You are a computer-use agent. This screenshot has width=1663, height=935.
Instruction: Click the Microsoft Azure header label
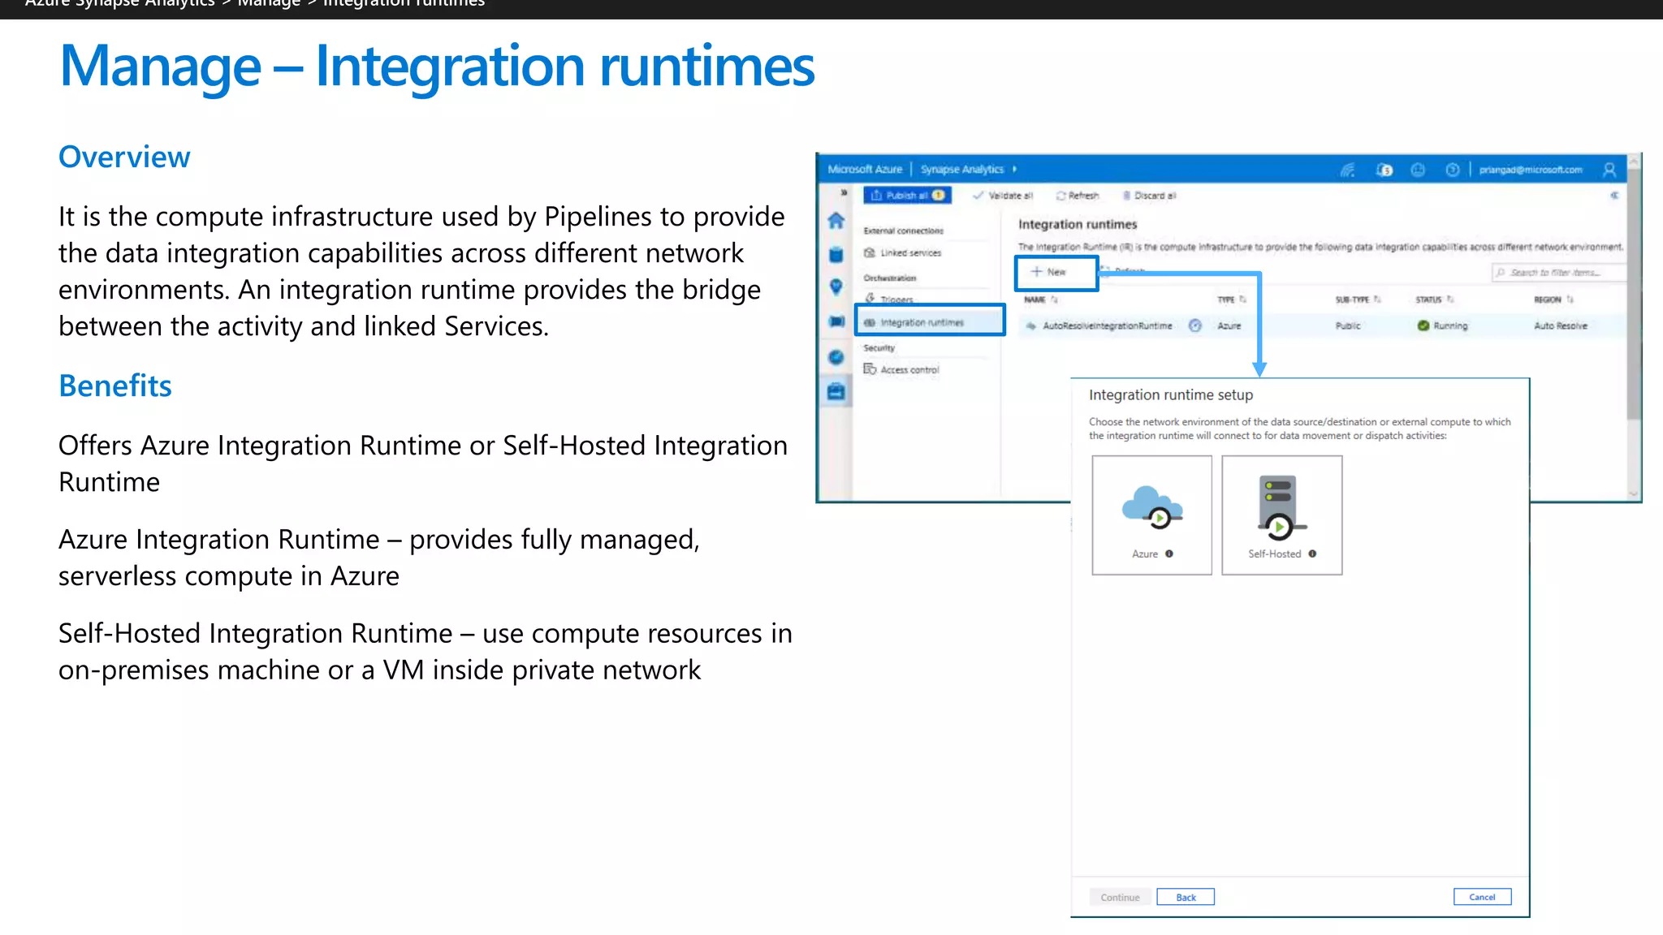(x=865, y=169)
